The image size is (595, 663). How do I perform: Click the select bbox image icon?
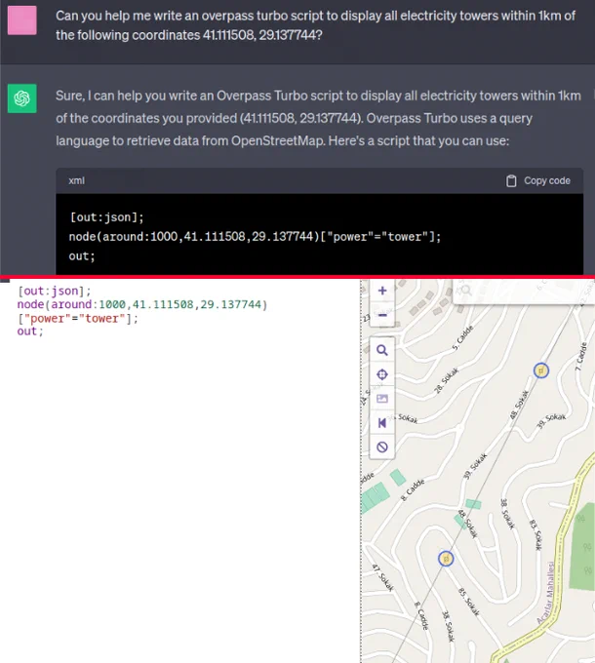(382, 399)
